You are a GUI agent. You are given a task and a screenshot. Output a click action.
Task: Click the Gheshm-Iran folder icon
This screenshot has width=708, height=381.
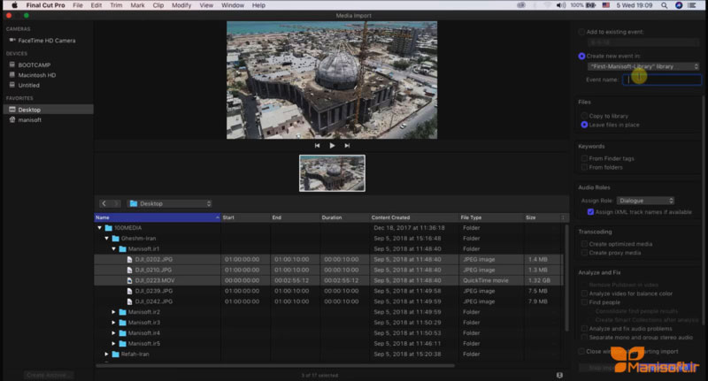[x=116, y=239]
